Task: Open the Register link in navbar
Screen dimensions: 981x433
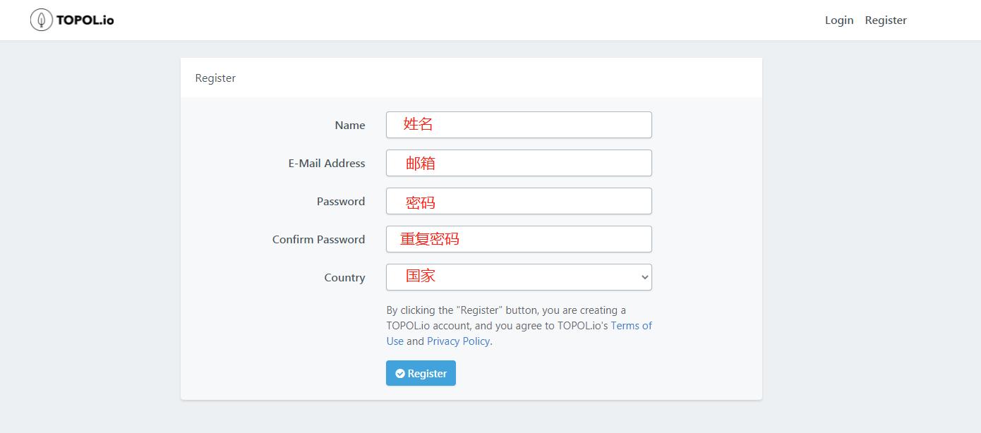Action: coord(886,20)
